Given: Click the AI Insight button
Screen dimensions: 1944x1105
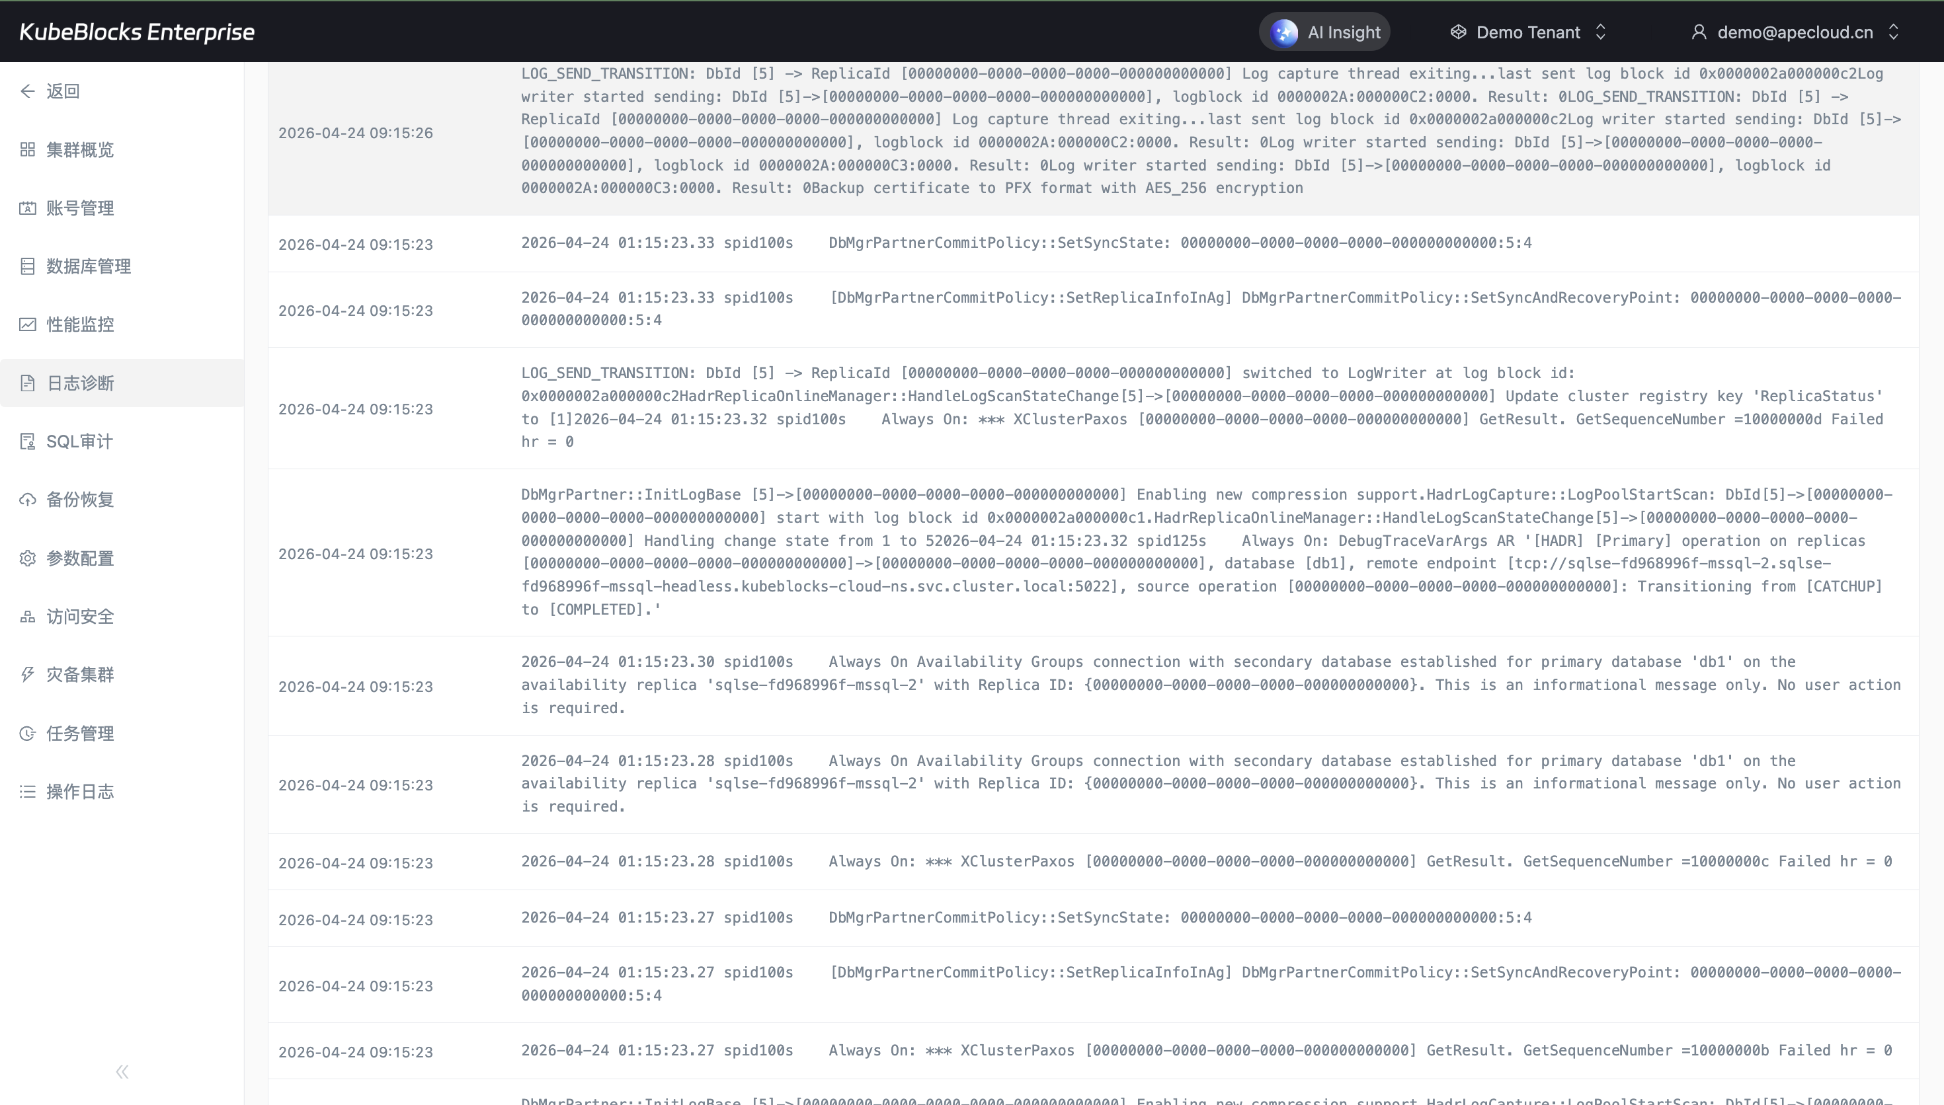Looking at the screenshot, I should [x=1324, y=32].
